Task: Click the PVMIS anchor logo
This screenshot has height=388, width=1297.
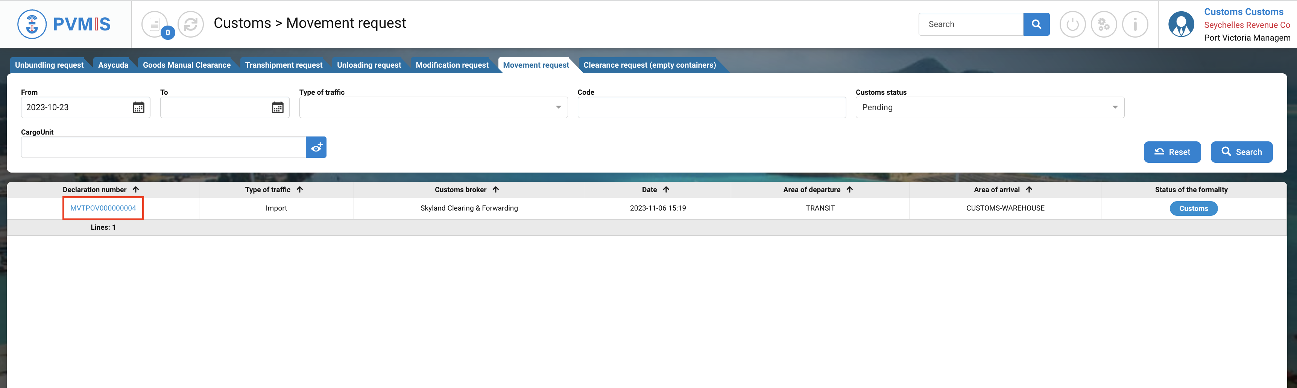Action: (32, 24)
